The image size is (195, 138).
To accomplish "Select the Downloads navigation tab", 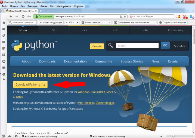I will coord(47,61).
